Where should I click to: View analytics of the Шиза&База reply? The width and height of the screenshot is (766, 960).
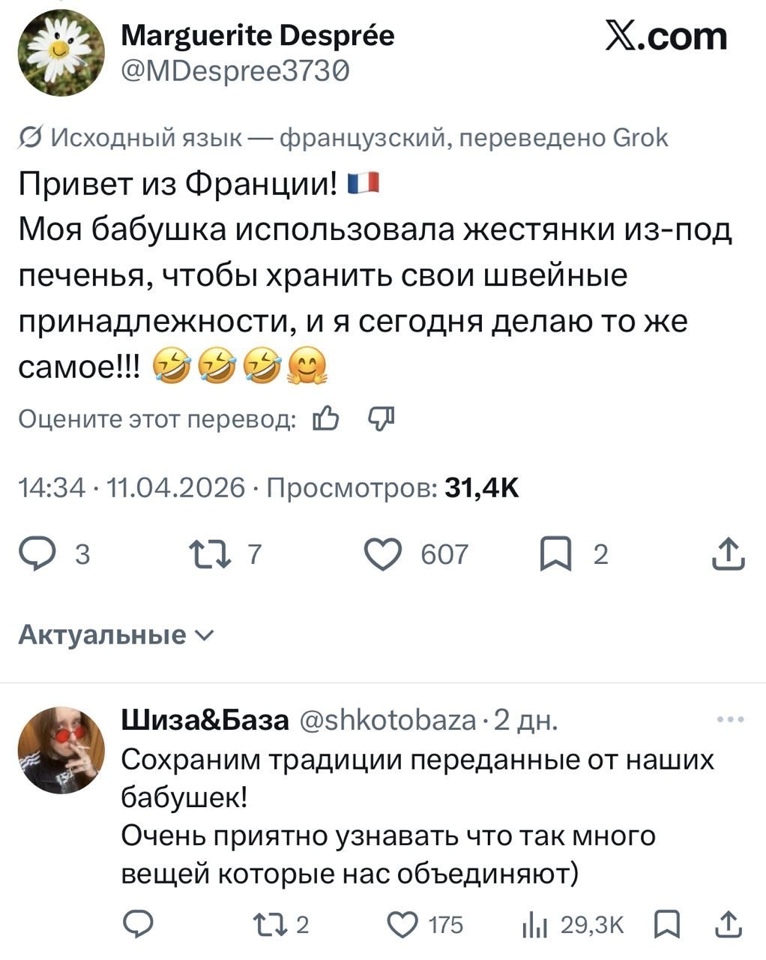pos(532,925)
